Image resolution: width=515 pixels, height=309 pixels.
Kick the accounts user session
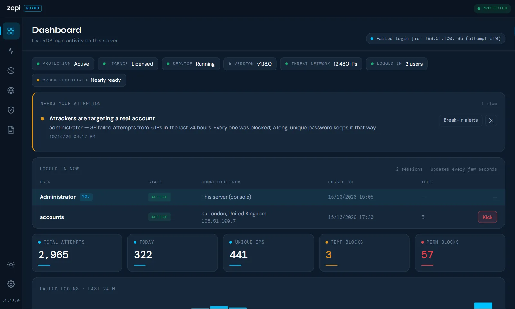[487, 217]
